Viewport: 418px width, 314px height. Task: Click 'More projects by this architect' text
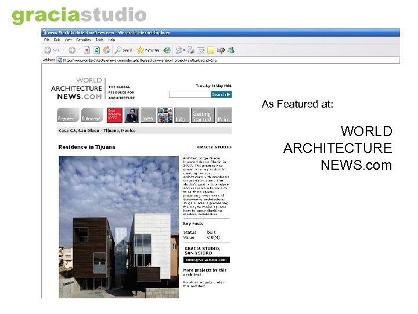click(205, 272)
